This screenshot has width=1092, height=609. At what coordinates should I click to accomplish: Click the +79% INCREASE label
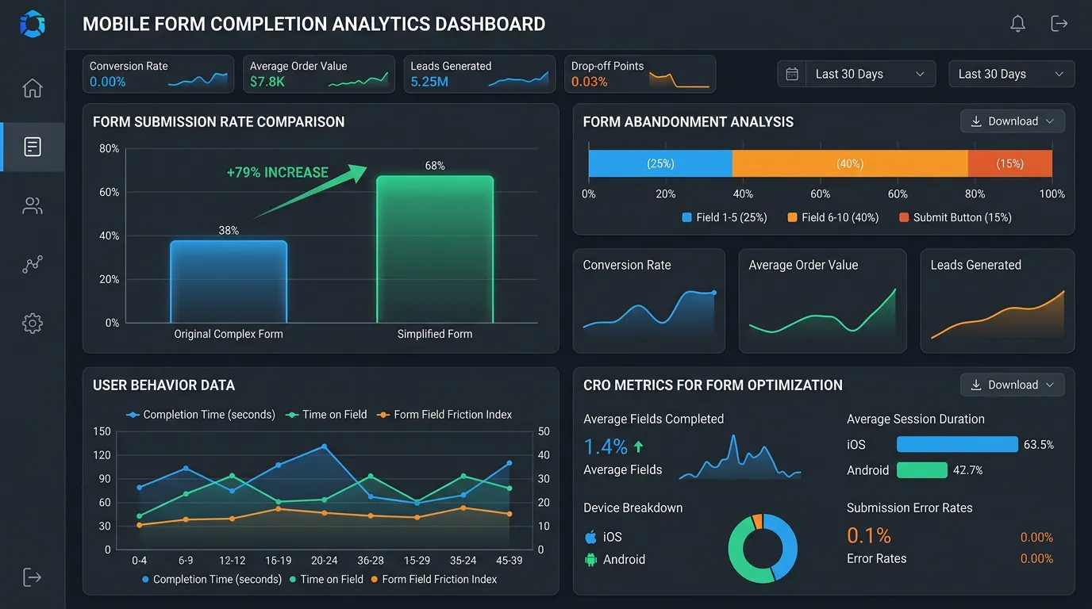(277, 172)
